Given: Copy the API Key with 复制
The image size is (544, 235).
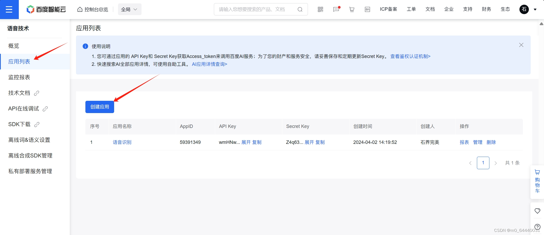Looking at the screenshot, I should pyautogui.click(x=257, y=142).
